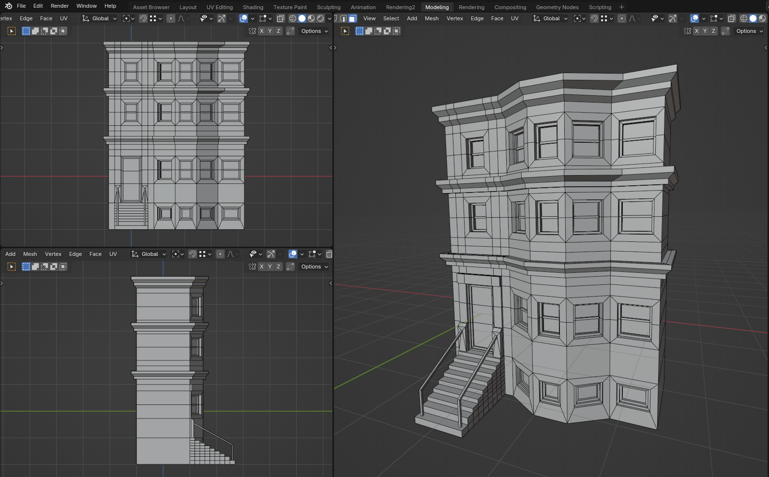Open View menu in right viewport header

tap(369, 18)
